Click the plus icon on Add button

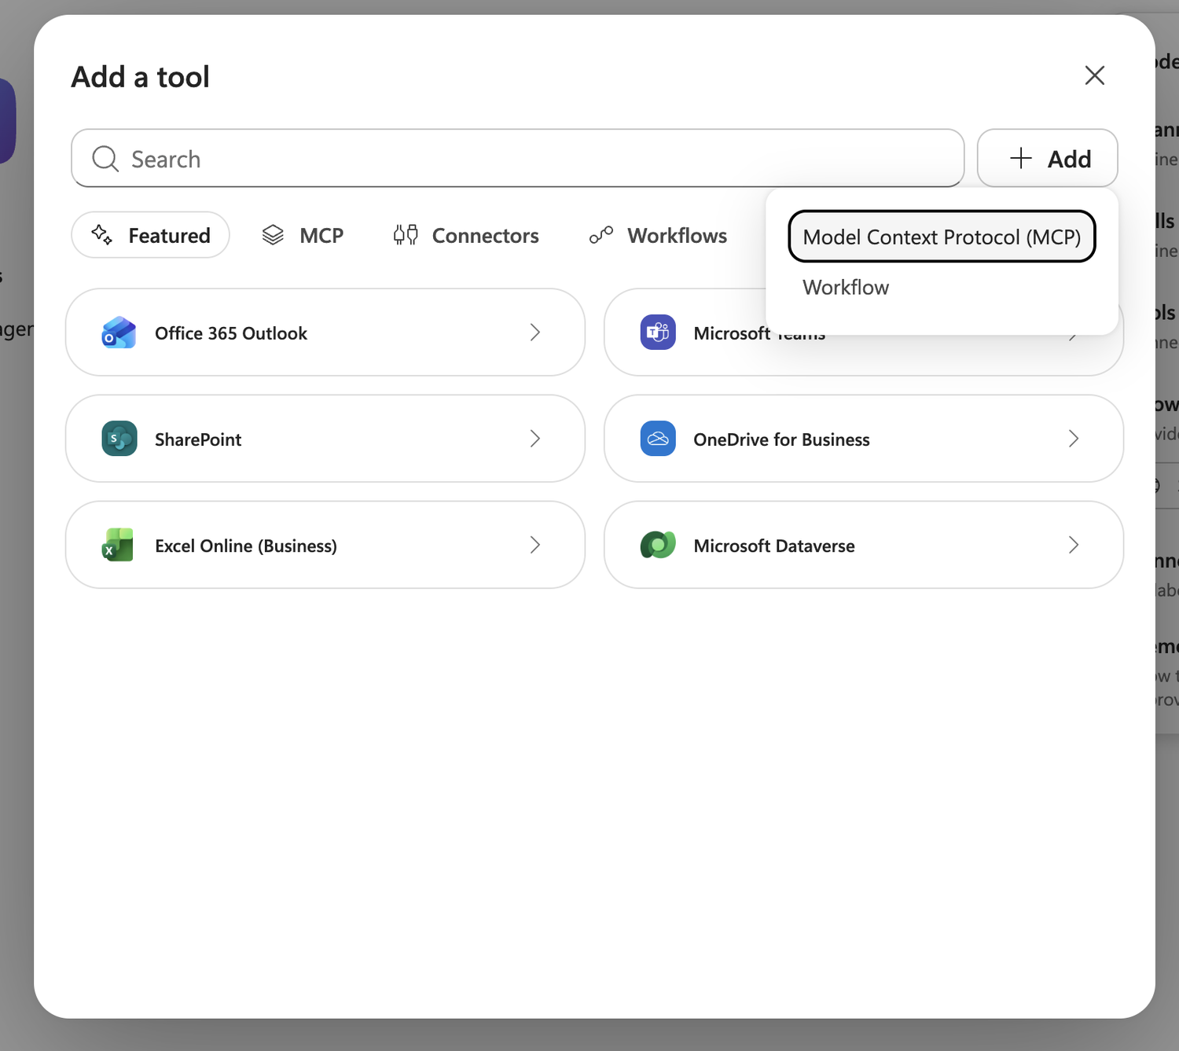pos(1021,158)
